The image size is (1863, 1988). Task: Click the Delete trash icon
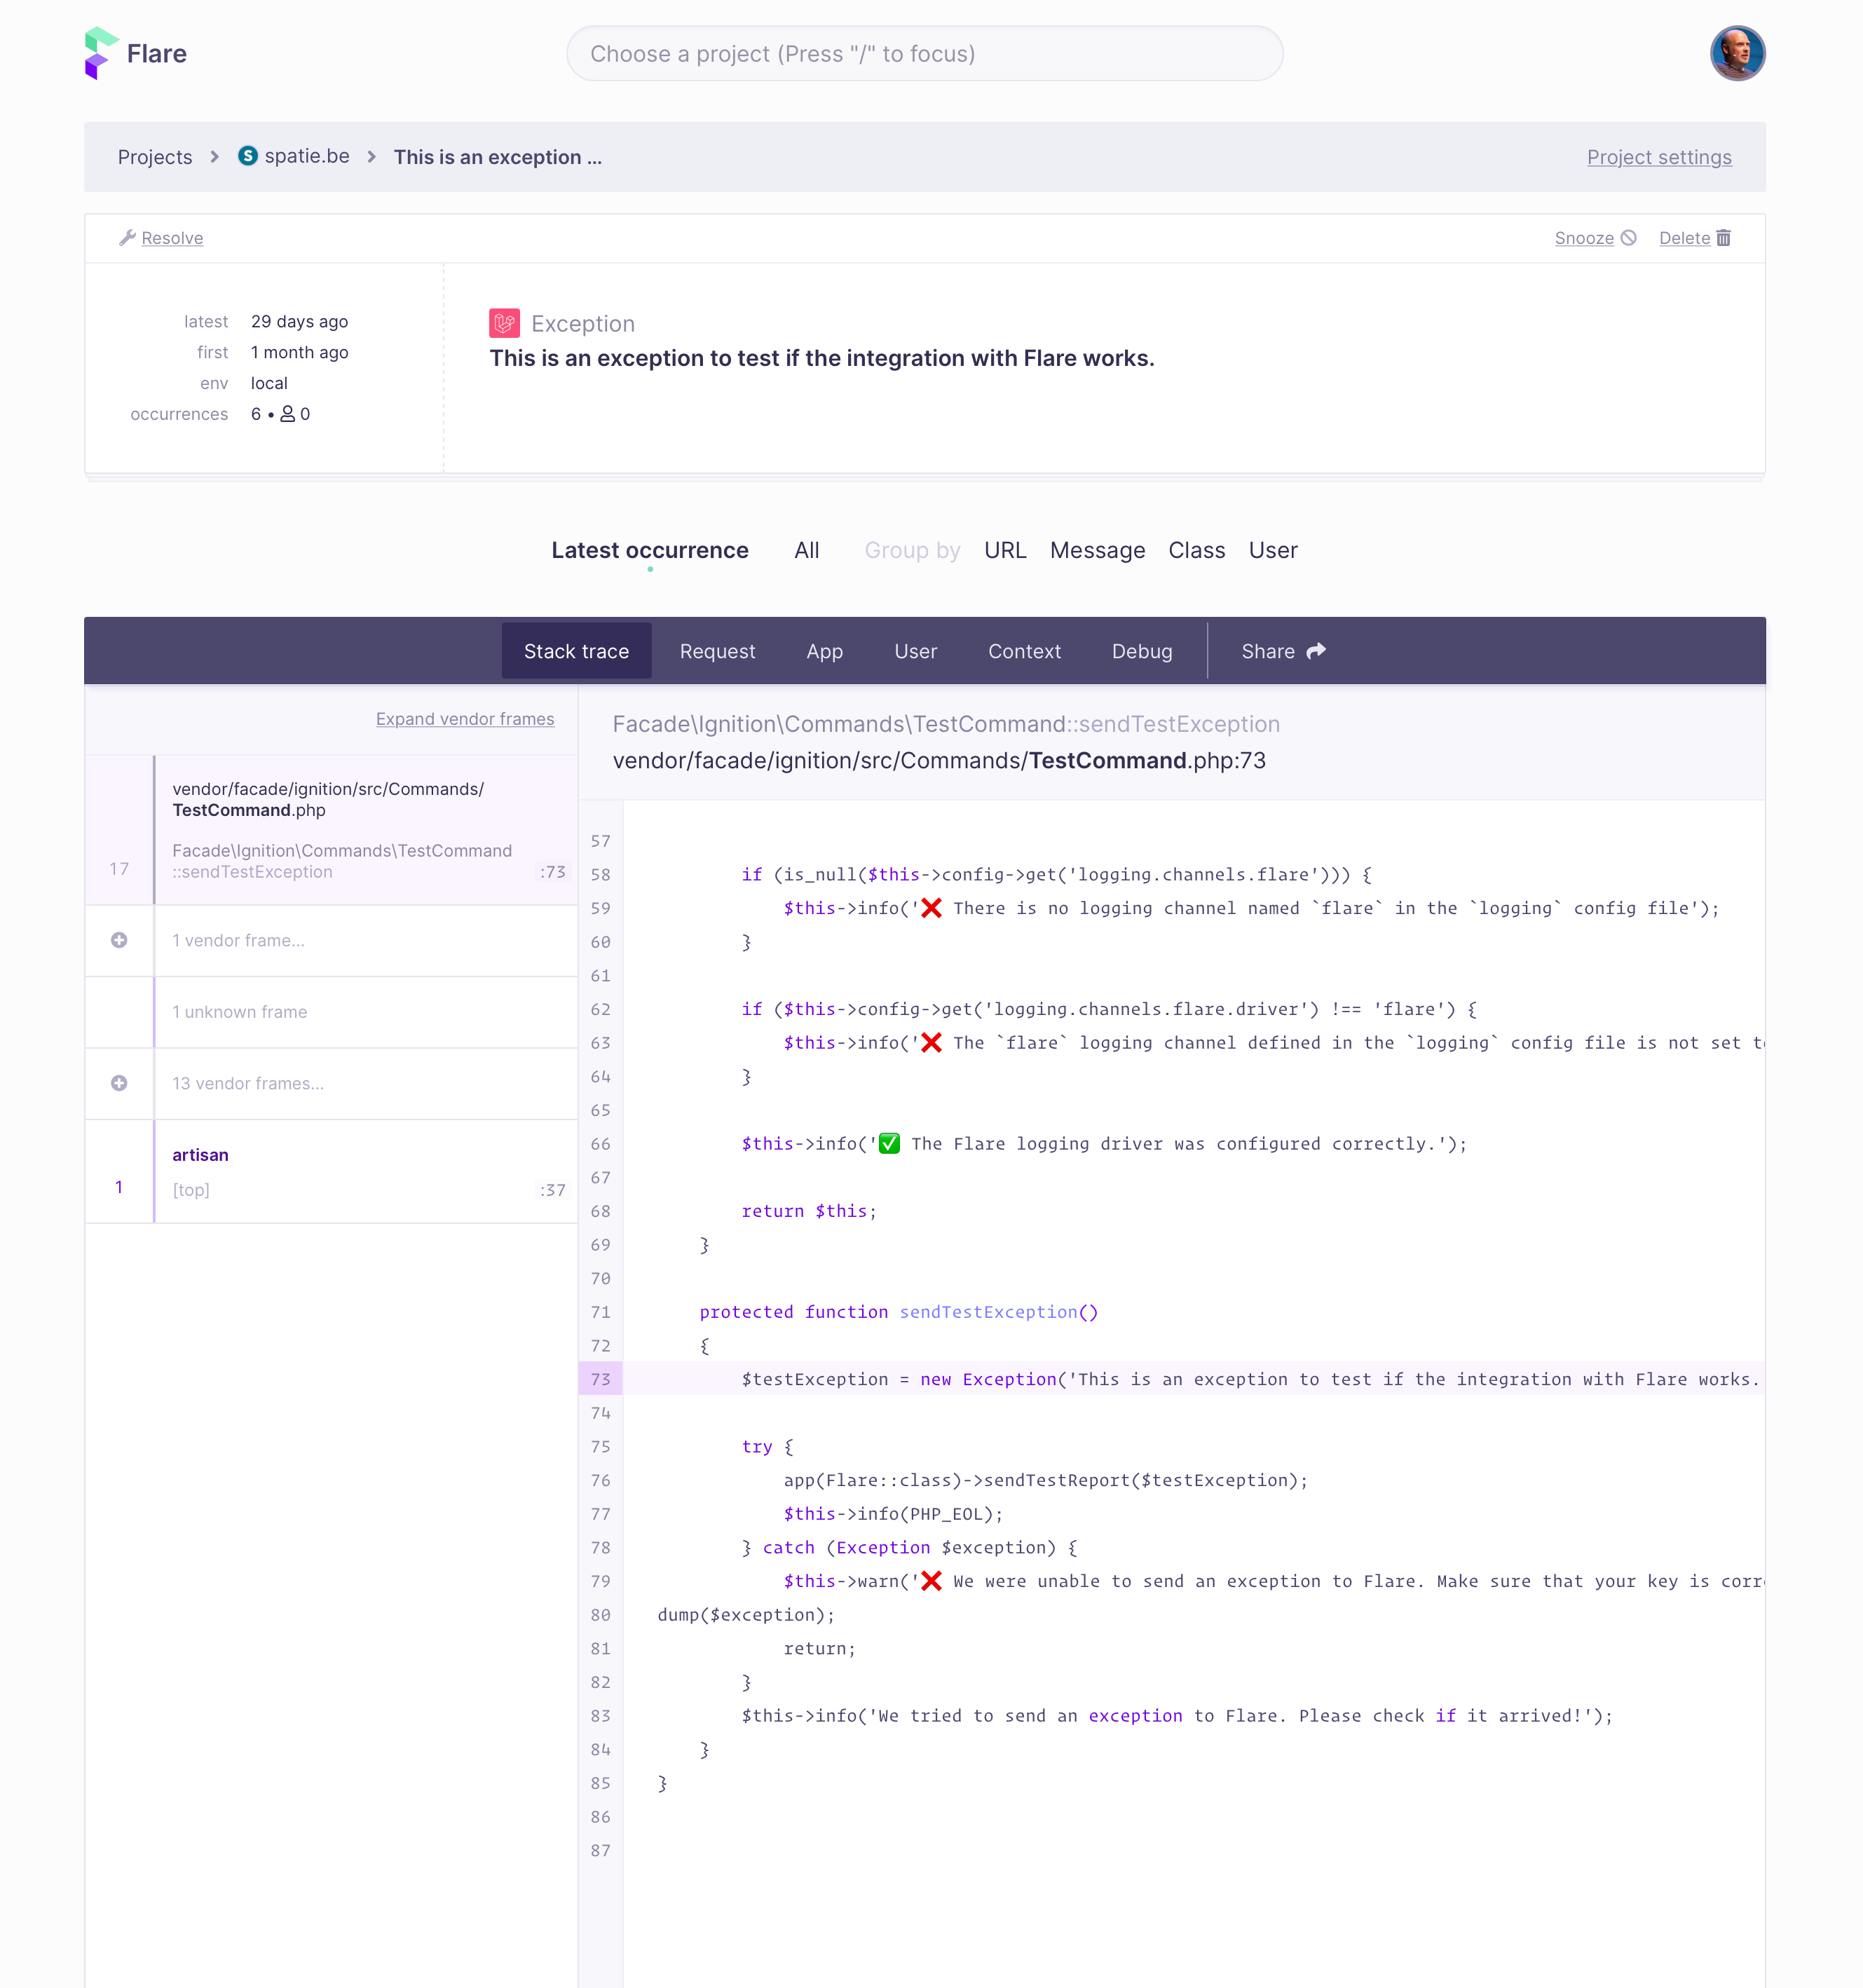1723,238
